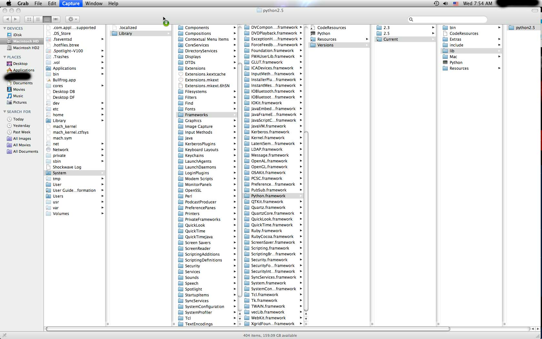Select the python2.5 folder in last column
542x339 pixels.
524,28
